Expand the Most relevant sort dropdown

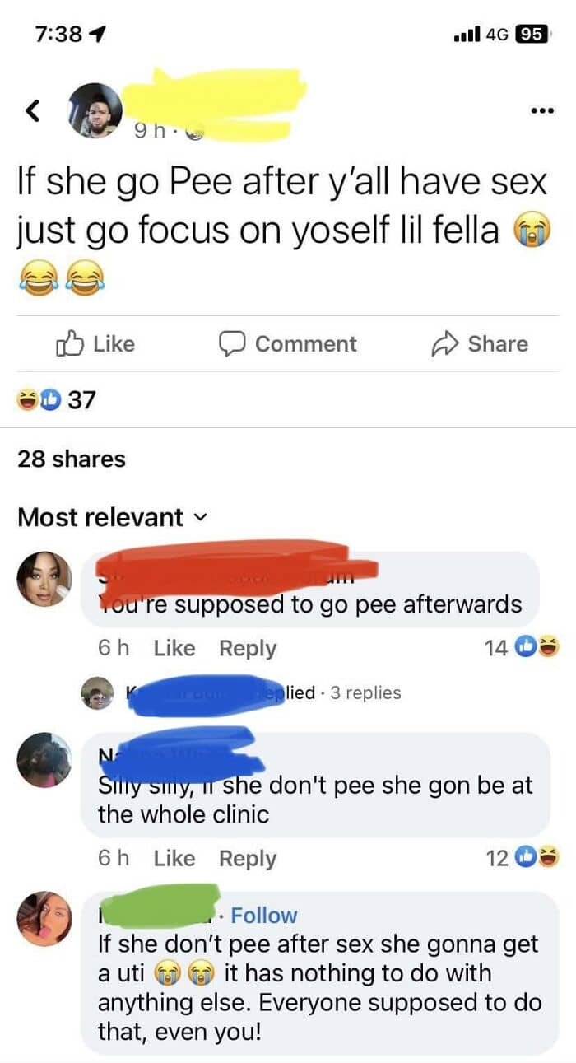click(111, 517)
